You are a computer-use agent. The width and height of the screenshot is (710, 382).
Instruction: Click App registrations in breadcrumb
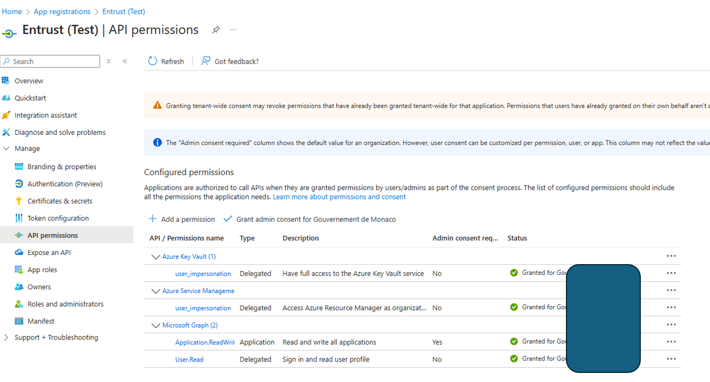[62, 11]
